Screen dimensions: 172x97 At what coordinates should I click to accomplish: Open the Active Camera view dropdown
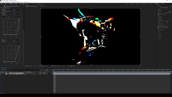point(58,66)
